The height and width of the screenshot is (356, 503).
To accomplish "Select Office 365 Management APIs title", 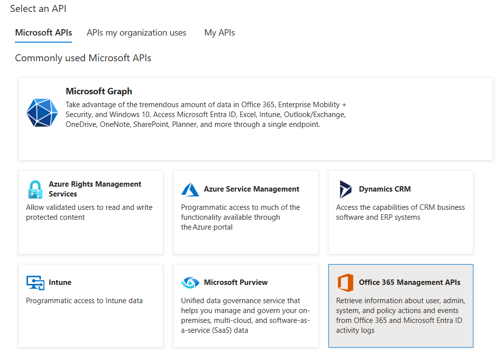I will pos(409,282).
